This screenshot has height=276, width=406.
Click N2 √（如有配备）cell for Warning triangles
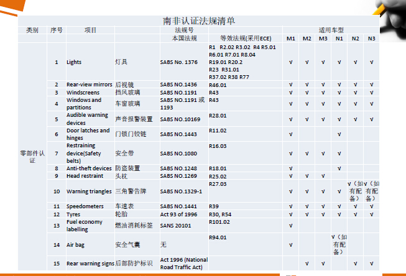[355, 191]
